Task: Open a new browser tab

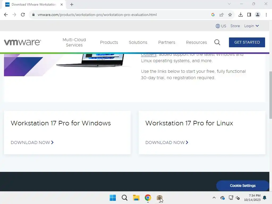Action: coord(72,5)
